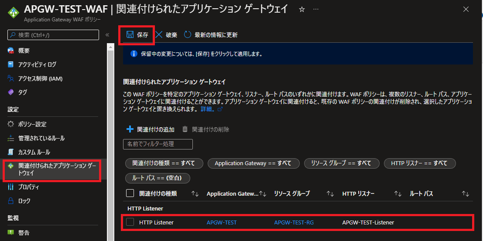The height and width of the screenshot is (241, 483).
Task: Click the managed rules download-list icon
Action: coord(11,138)
